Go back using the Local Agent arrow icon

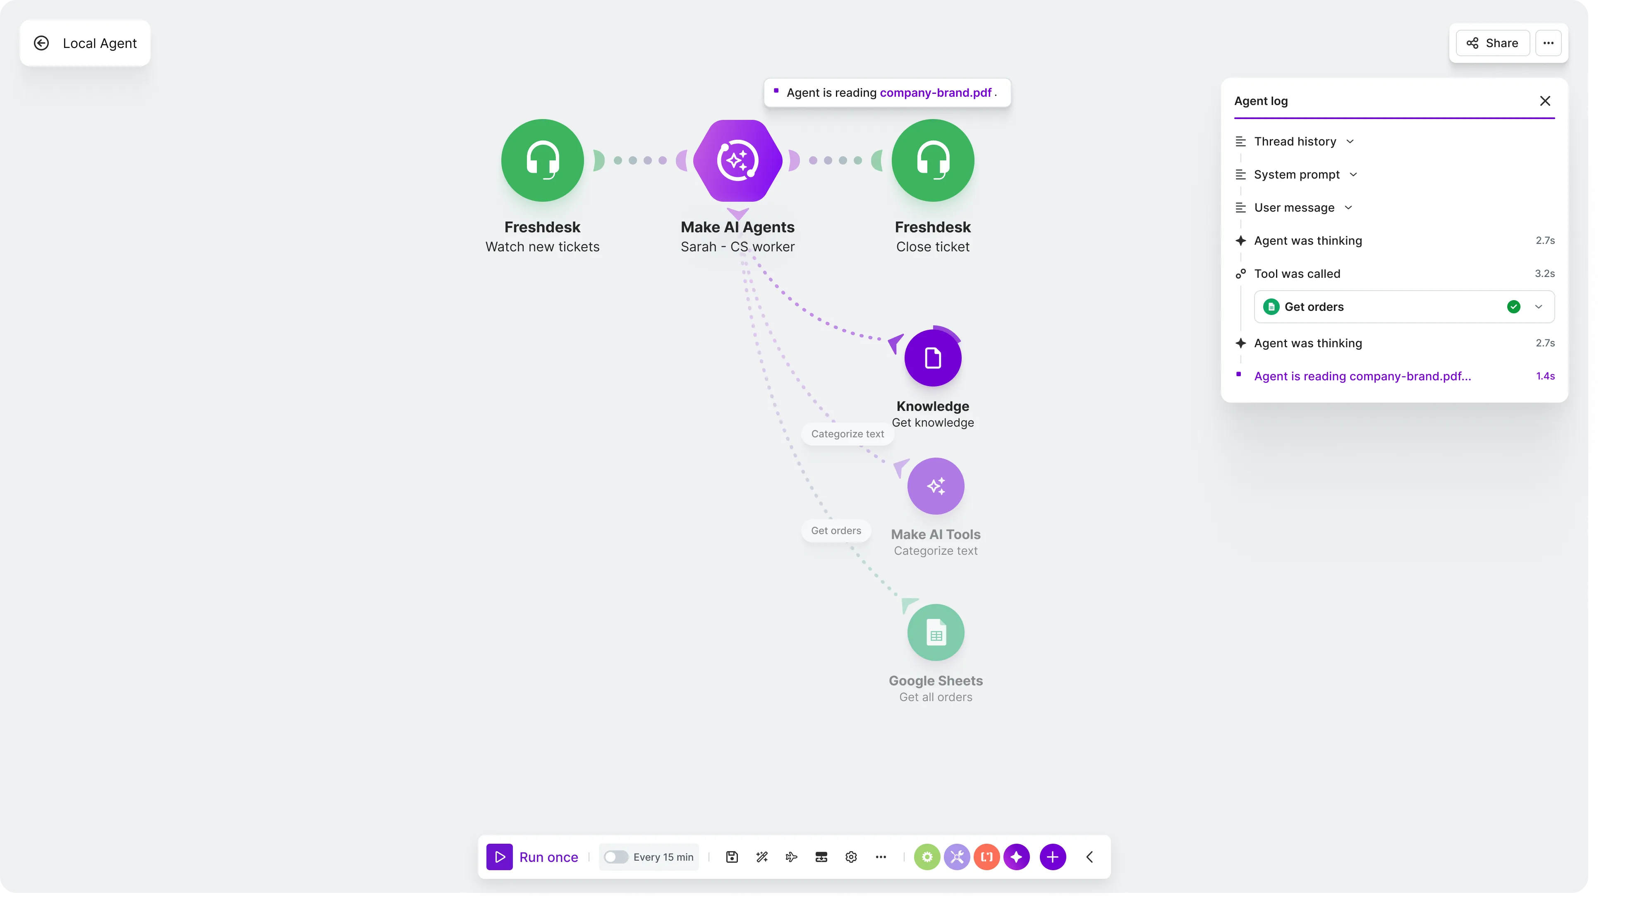click(41, 43)
